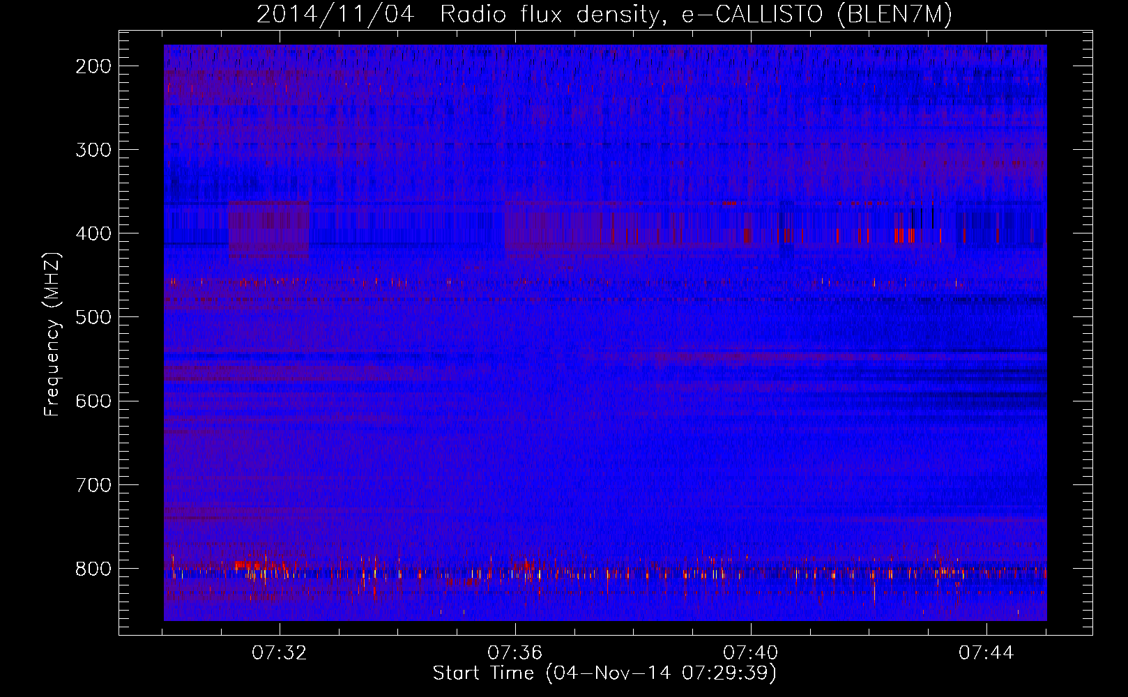Click the 07:36 time tick label
The width and height of the screenshot is (1128, 697).
515,653
